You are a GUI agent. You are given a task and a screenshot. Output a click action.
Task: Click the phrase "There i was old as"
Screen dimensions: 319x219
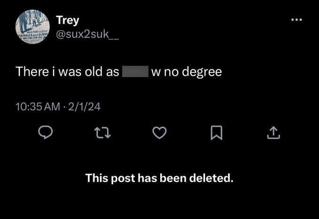pyautogui.click(x=67, y=72)
